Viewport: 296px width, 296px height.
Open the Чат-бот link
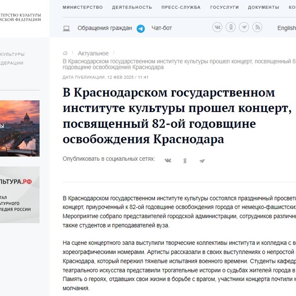(162, 28)
